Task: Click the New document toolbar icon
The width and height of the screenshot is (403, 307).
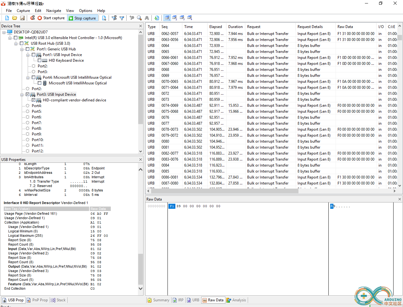Action: point(7,18)
